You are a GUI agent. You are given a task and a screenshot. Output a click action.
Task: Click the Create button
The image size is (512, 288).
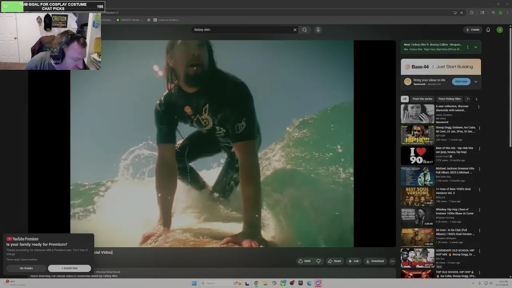472,30
